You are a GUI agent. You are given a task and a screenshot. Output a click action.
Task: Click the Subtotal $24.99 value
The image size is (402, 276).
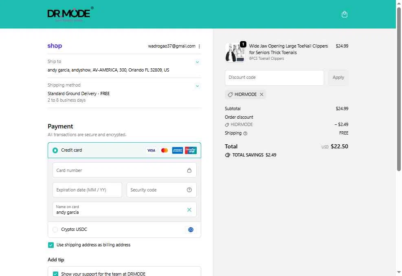coord(342,109)
